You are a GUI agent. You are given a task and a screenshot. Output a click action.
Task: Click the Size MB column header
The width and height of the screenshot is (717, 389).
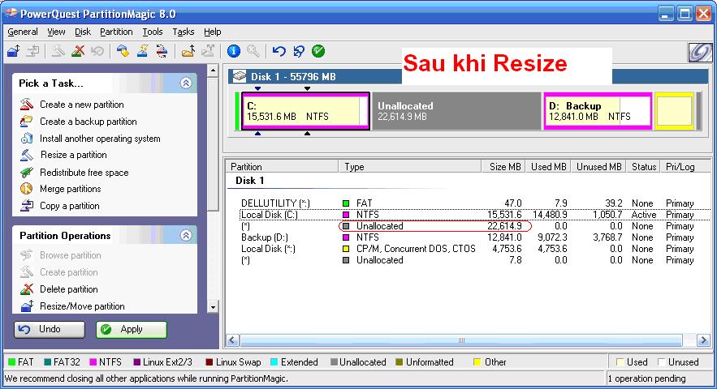click(x=507, y=166)
